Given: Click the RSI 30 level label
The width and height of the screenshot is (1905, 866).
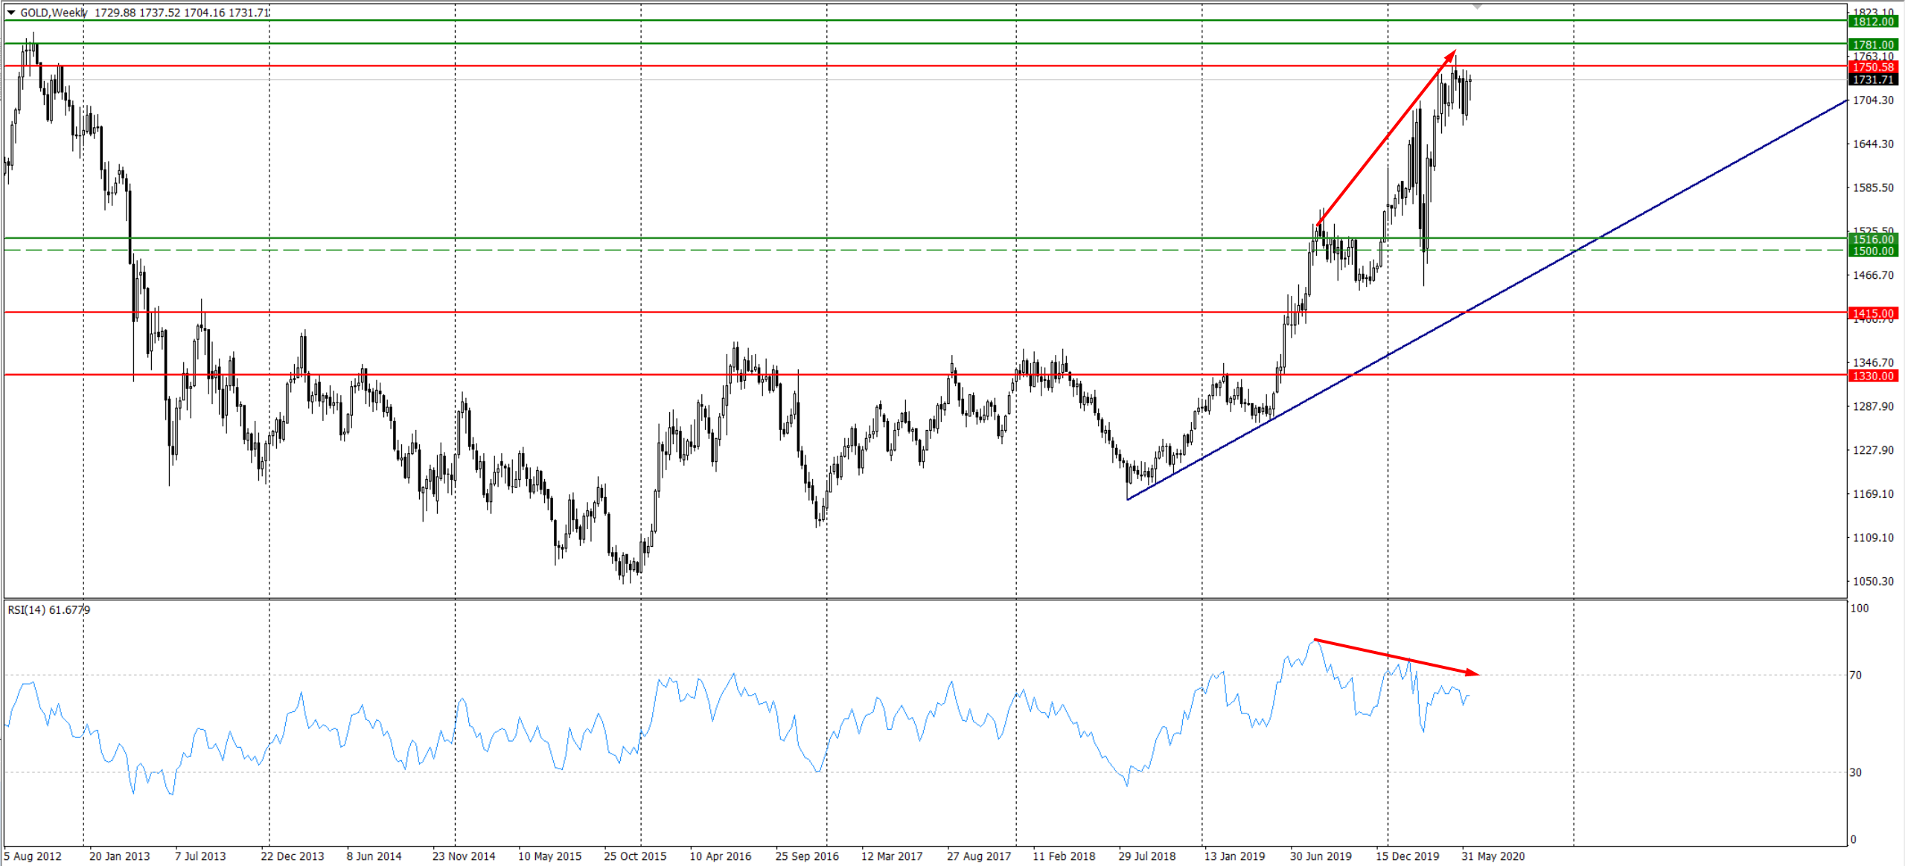Looking at the screenshot, I should point(1856,772).
